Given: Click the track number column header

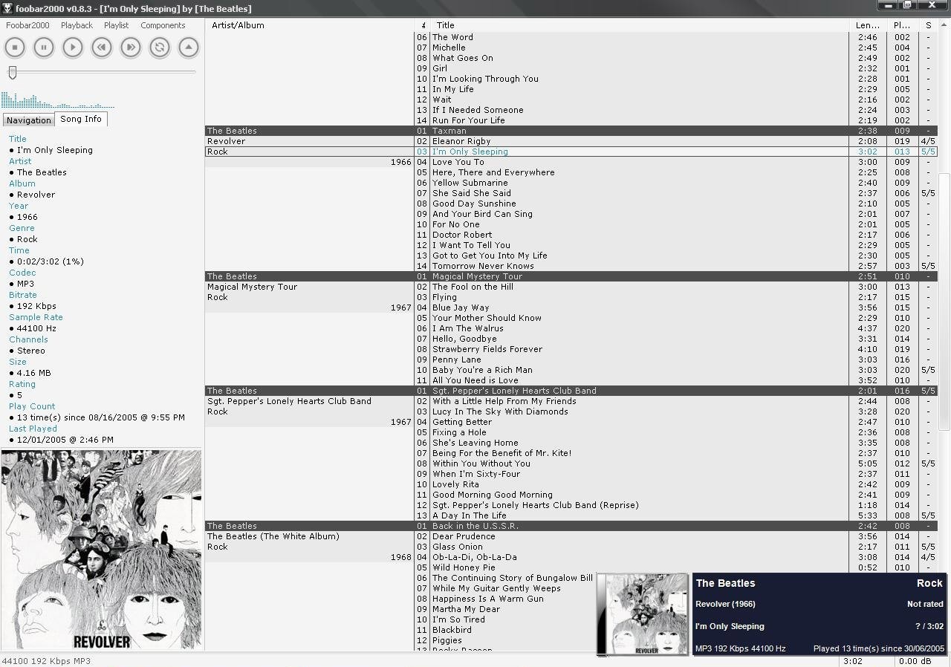Looking at the screenshot, I should pyautogui.click(x=423, y=25).
